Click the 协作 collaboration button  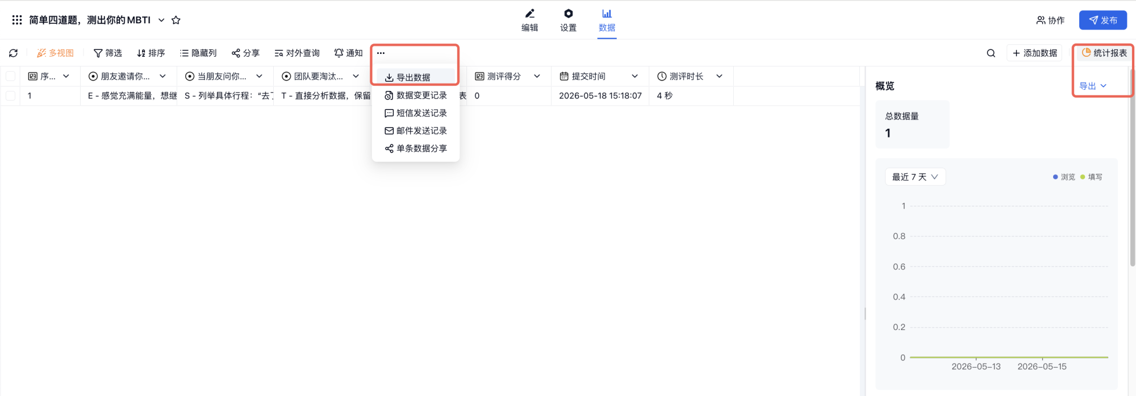pyautogui.click(x=1050, y=20)
